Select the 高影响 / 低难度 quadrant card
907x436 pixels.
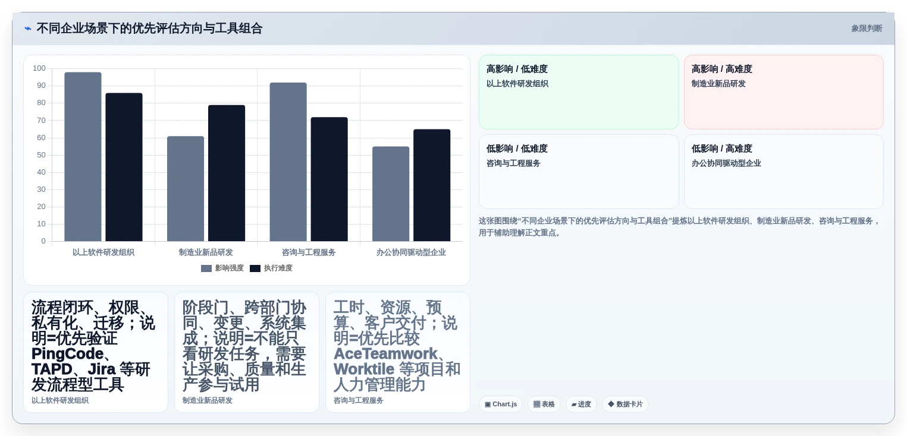pos(579,92)
